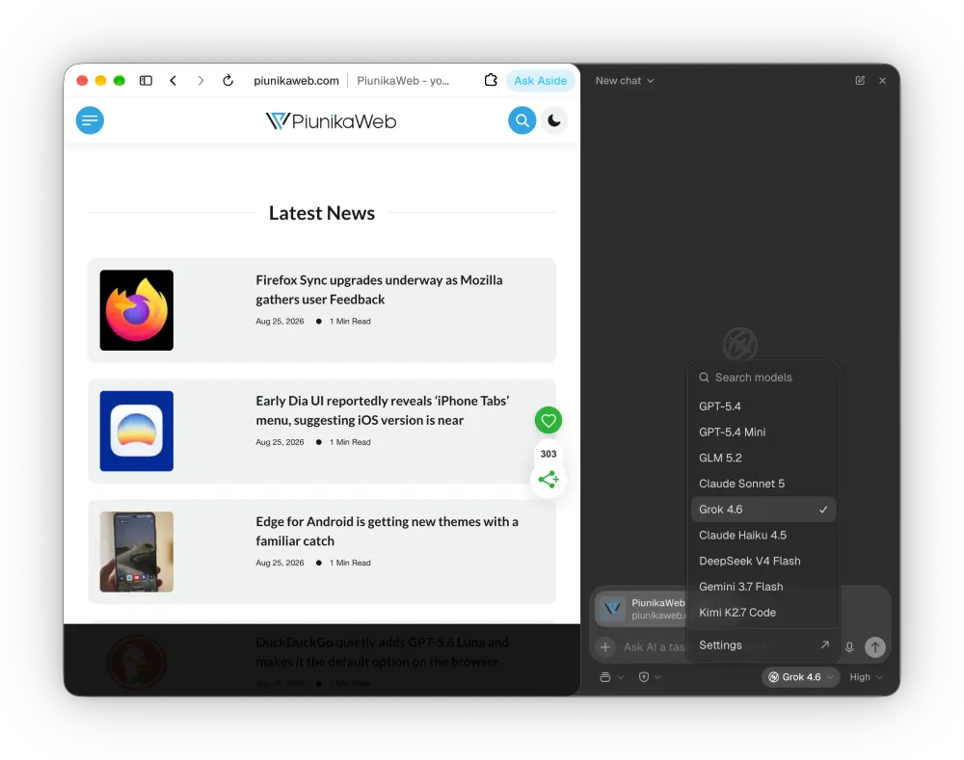
Task: Open the Early Dia UI article
Action: (x=383, y=410)
